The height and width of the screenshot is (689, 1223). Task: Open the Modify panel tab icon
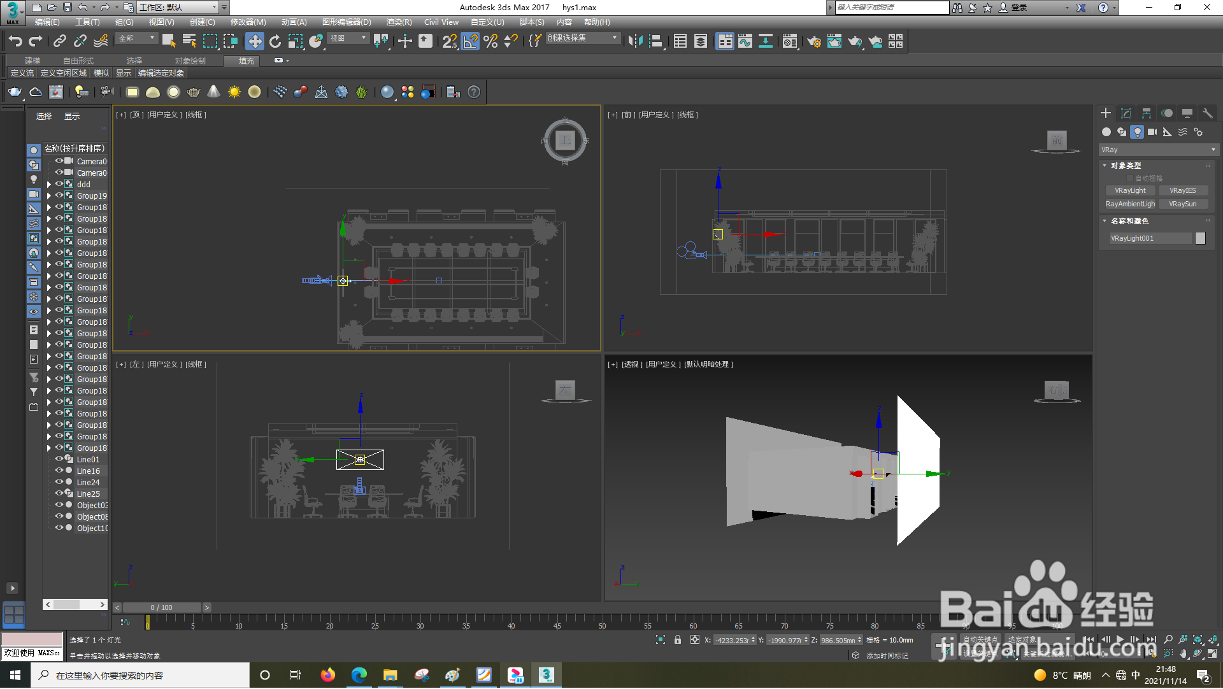click(x=1126, y=113)
